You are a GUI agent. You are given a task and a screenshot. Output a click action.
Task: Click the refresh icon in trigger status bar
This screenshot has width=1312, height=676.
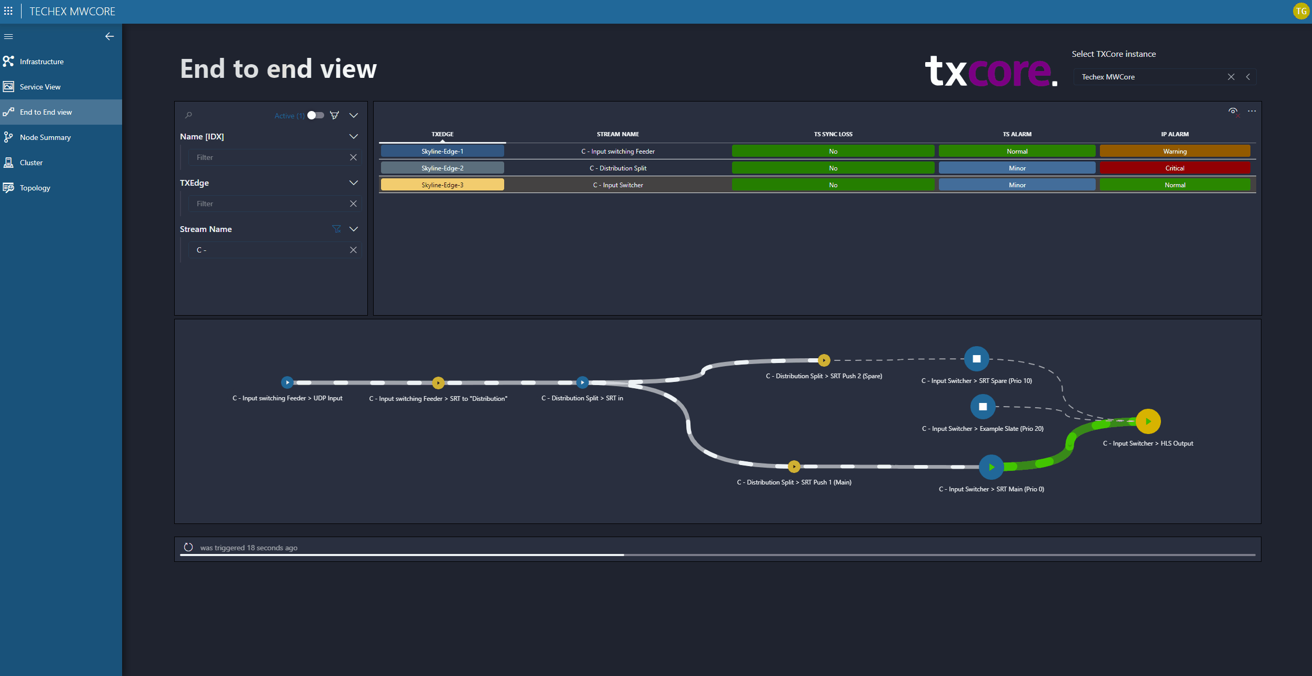click(x=188, y=547)
